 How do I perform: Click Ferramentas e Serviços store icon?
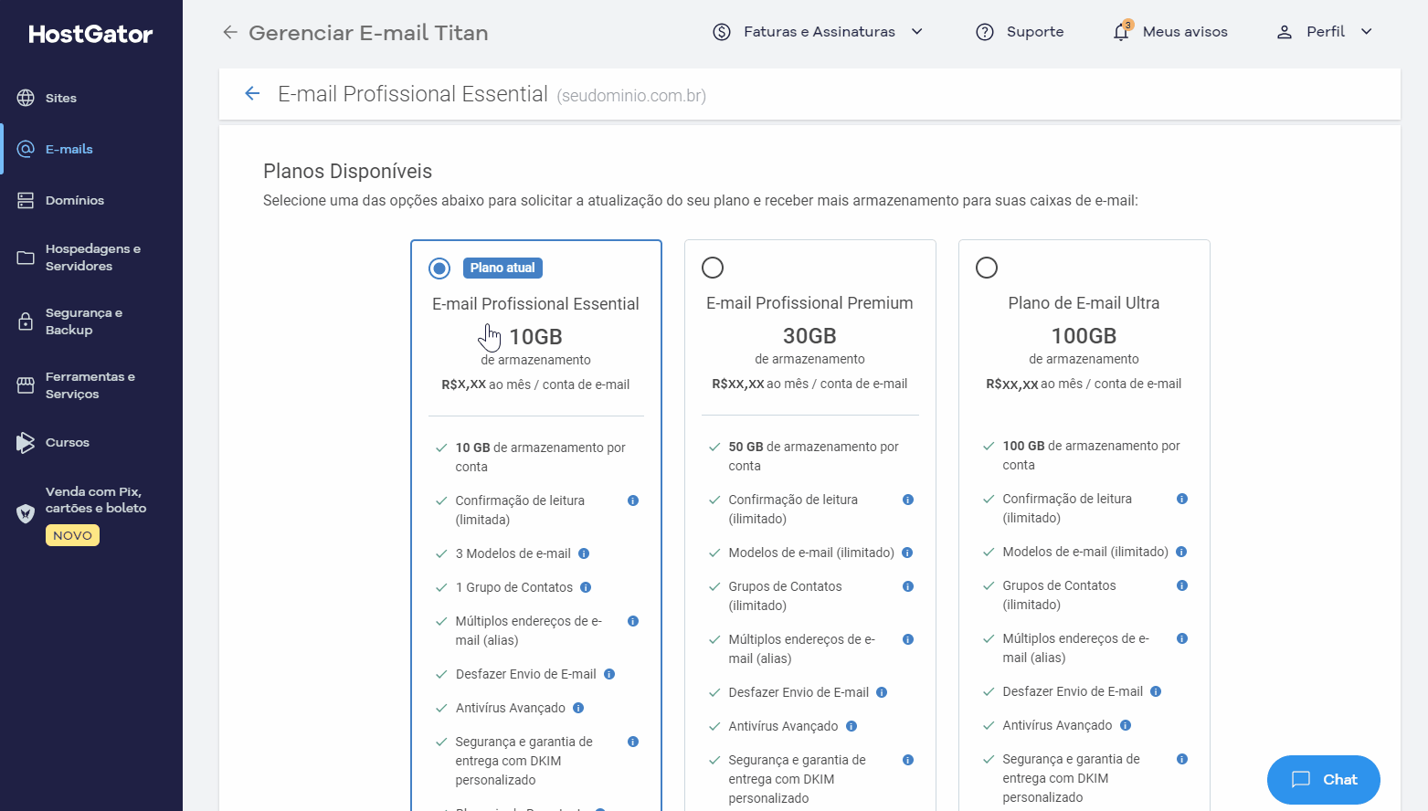[26, 385]
